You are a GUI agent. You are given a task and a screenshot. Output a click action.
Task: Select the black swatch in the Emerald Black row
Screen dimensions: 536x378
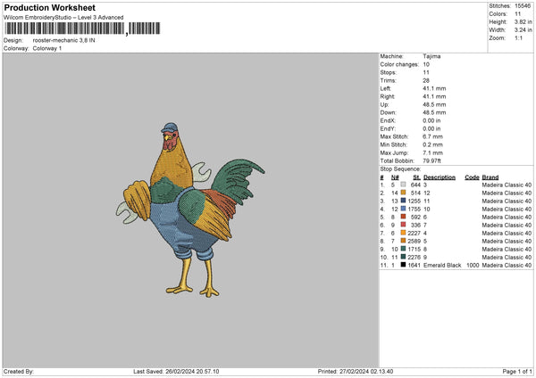click(x=404, y=265)
